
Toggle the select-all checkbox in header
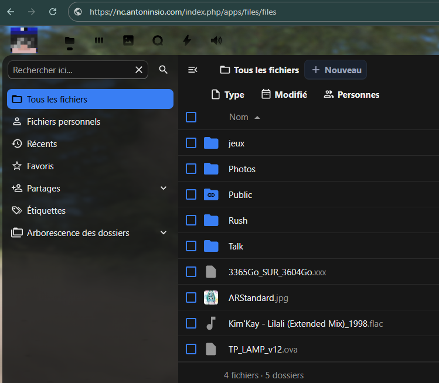191,117
